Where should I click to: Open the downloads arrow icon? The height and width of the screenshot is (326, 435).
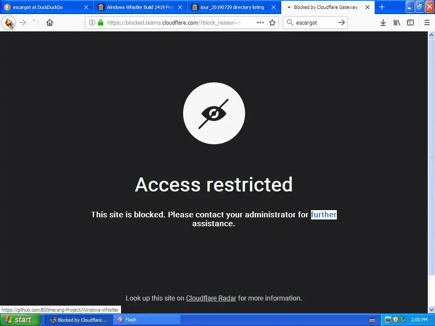pyautogui.click(x=383, y=23)
